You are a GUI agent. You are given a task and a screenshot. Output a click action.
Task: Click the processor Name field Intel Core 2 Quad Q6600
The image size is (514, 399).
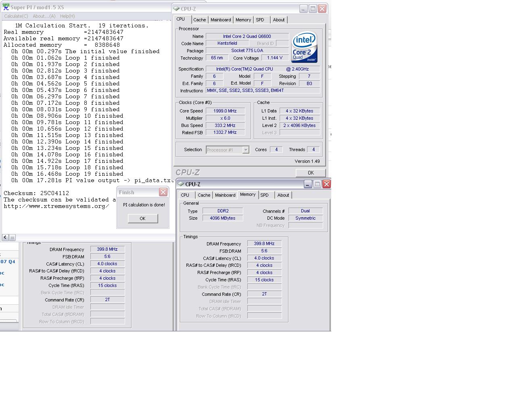(x=247, y=36)
